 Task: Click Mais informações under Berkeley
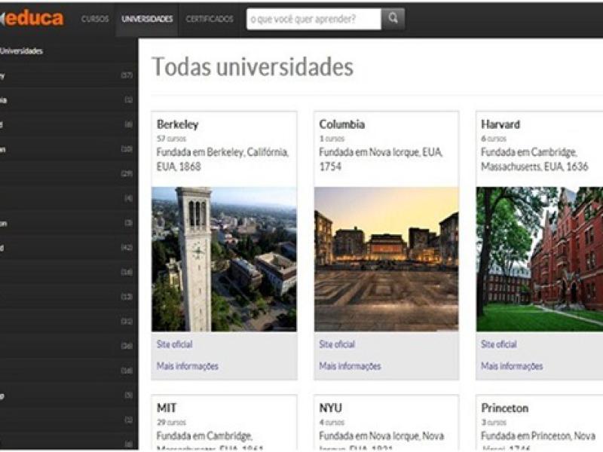[x=187, y=366]
